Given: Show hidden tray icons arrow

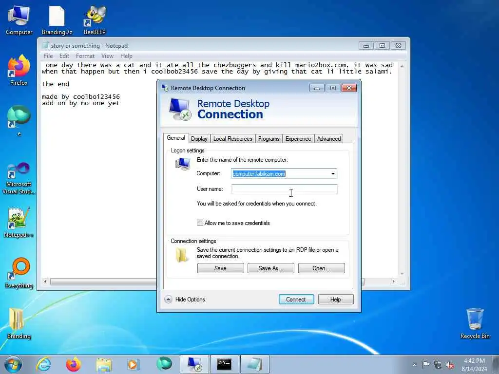Looking at the screenshot, I should point(414,365).
